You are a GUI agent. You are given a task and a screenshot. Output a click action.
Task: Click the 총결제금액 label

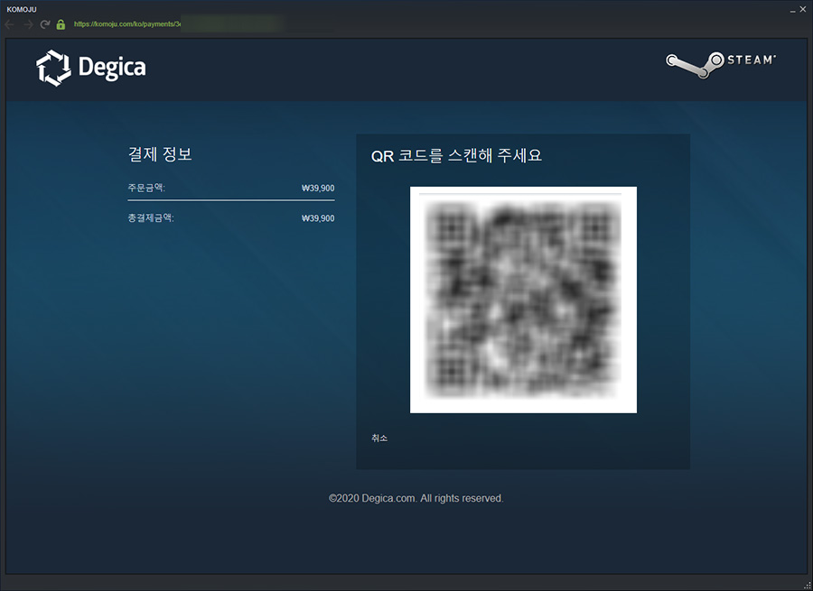[x=151, y=217]
